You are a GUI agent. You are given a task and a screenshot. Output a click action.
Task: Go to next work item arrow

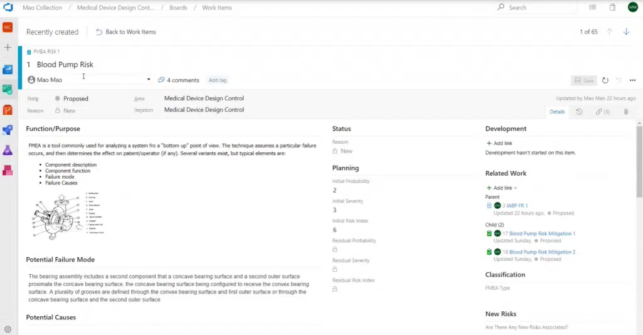(626, 32)
